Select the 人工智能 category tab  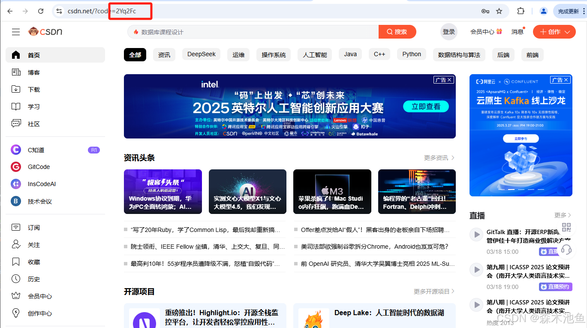315,54
